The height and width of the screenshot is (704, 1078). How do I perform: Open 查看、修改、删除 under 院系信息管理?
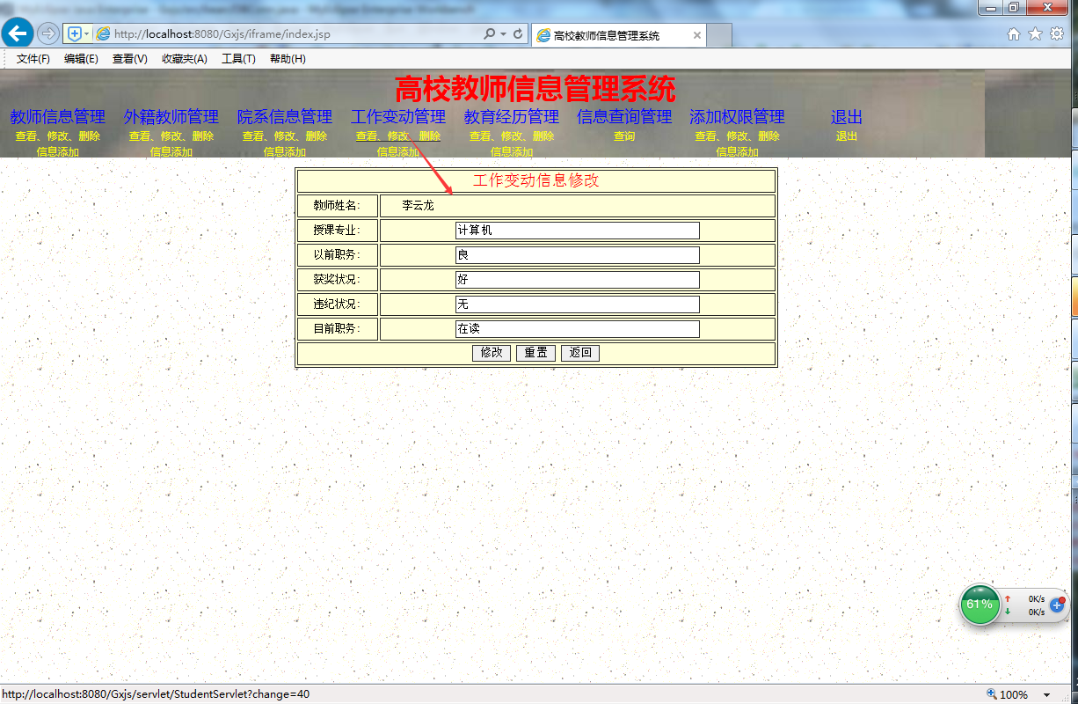click(285, 136)
